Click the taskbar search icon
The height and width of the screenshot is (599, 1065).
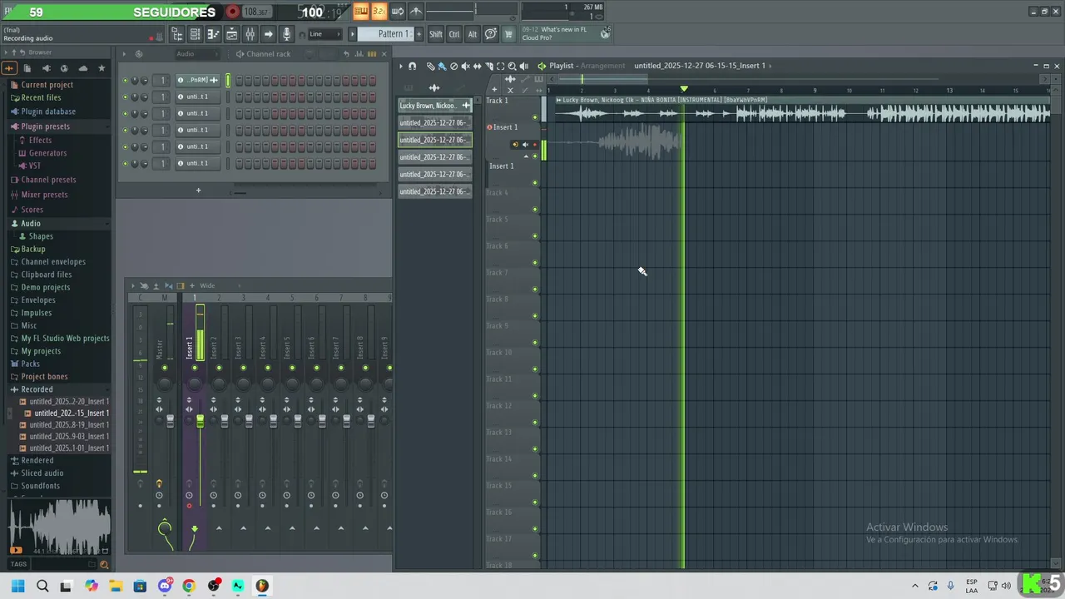point(42,586)
